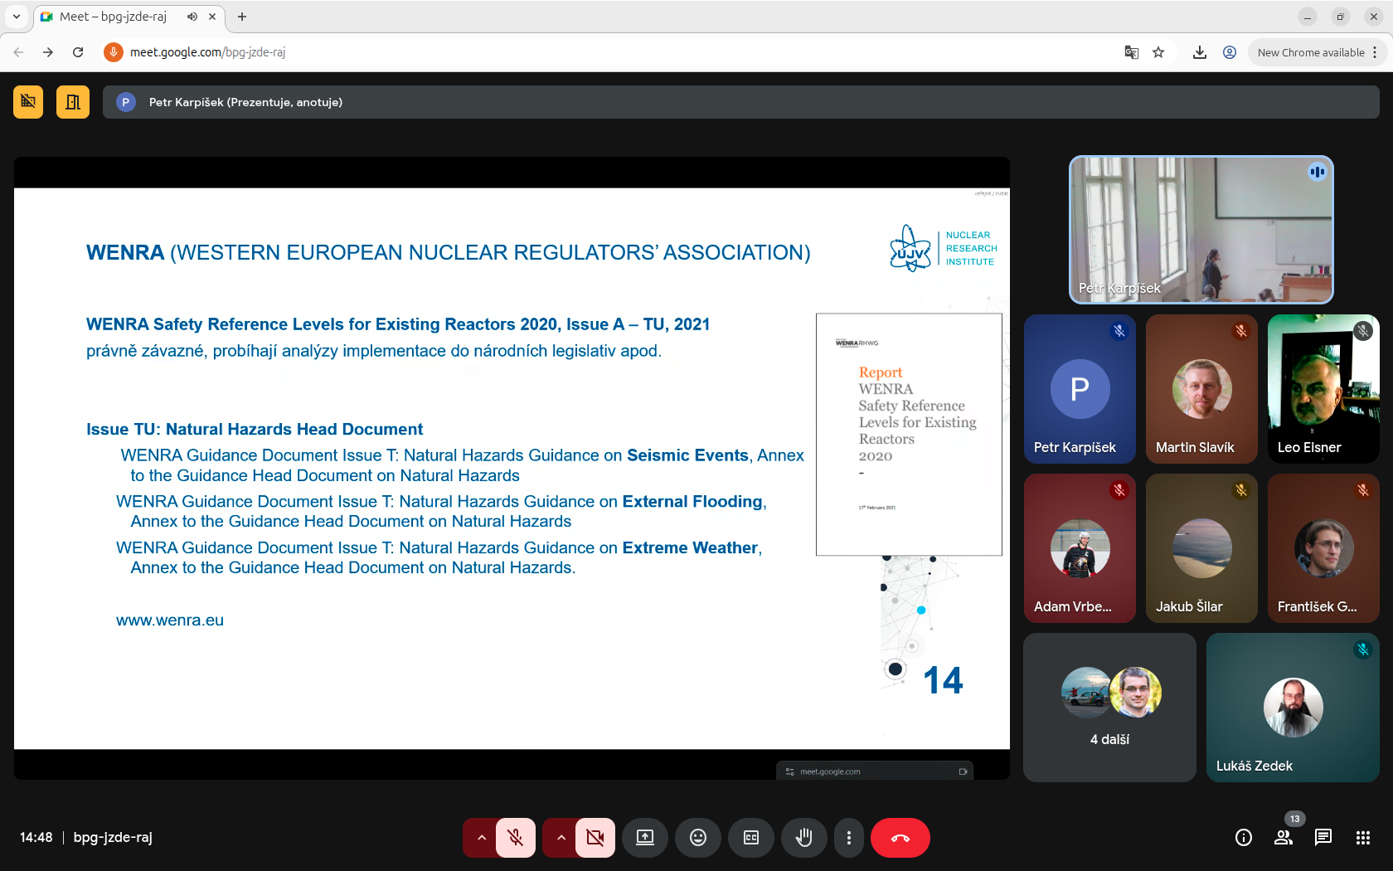Click the Present now screen share icon

click(645, 838)
